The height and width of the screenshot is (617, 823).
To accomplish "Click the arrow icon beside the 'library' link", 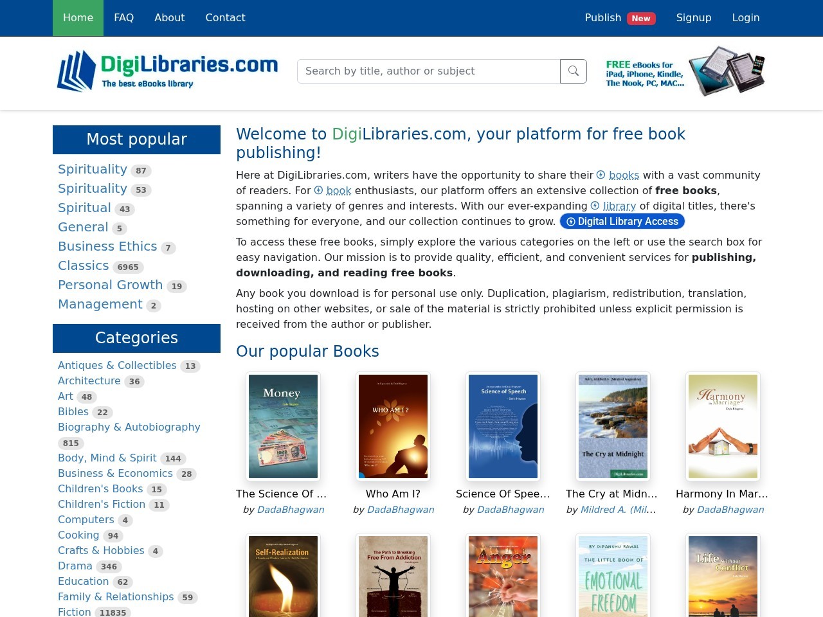I will pos(595,206).
